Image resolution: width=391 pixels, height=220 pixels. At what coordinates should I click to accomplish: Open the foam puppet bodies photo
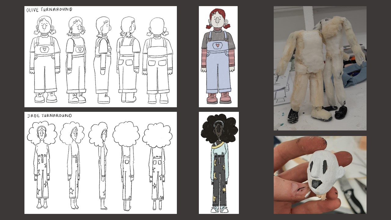coord(320,68)
